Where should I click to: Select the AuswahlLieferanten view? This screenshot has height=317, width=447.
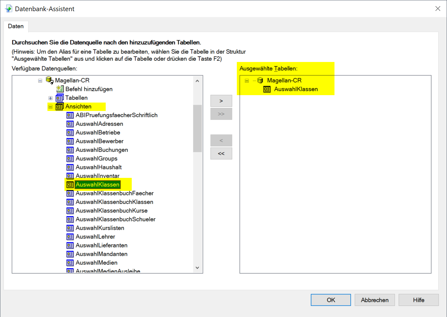pos(101,245)
